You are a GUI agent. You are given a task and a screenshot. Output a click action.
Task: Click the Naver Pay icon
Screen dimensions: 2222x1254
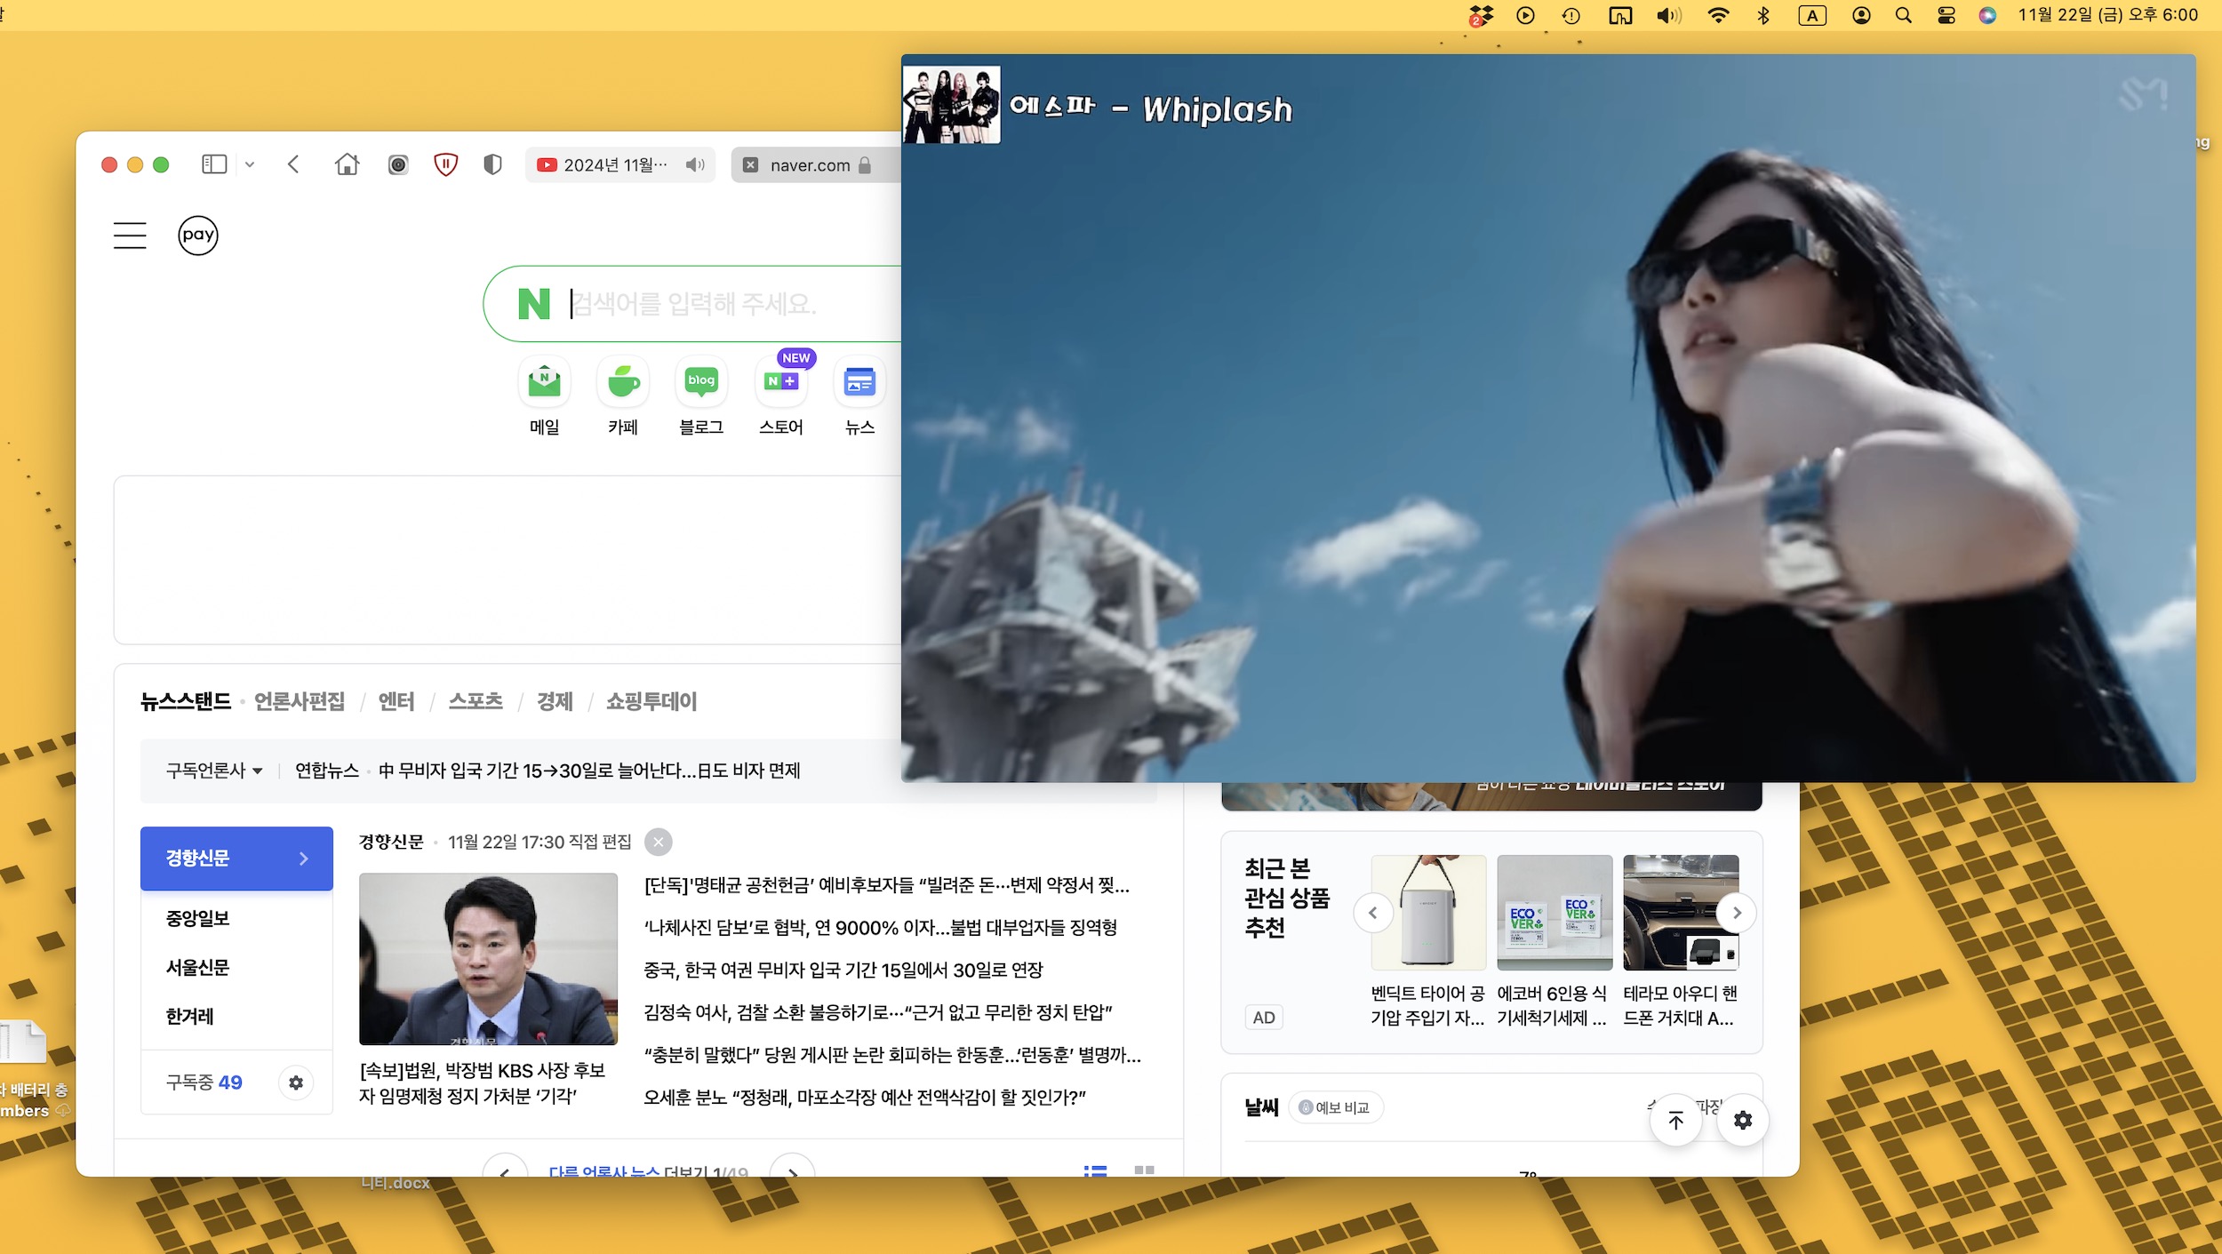click(198, 236)
